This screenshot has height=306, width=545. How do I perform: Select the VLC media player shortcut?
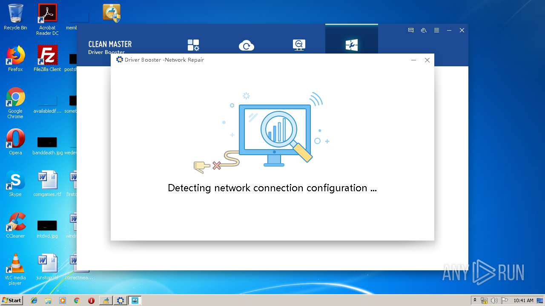(x=15, y=269)
